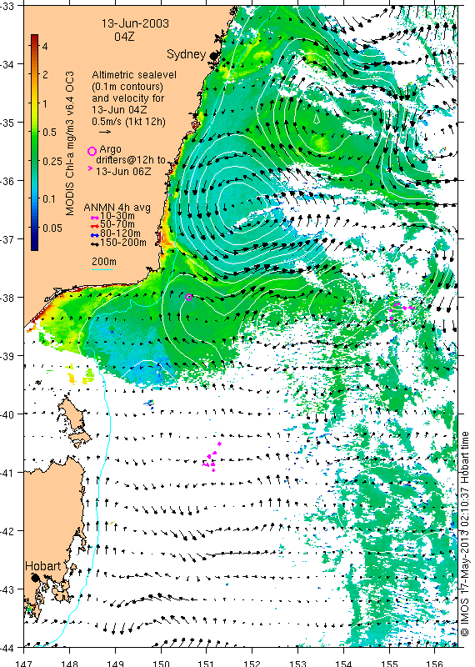Click the 0.5m/s velocity scale arrow
The width and height of the screenshot is (475, 667).
pyautogui.click(x=105, y=132)
